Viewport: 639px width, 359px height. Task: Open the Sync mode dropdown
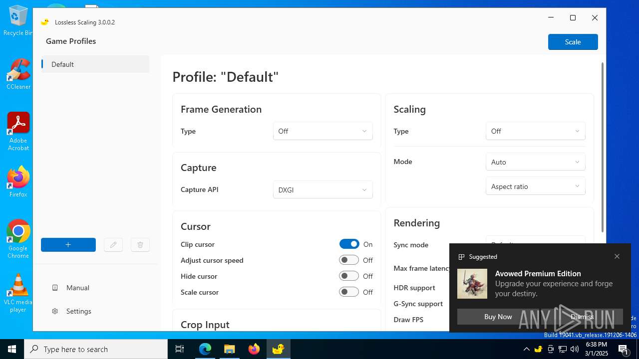point(535,240)
